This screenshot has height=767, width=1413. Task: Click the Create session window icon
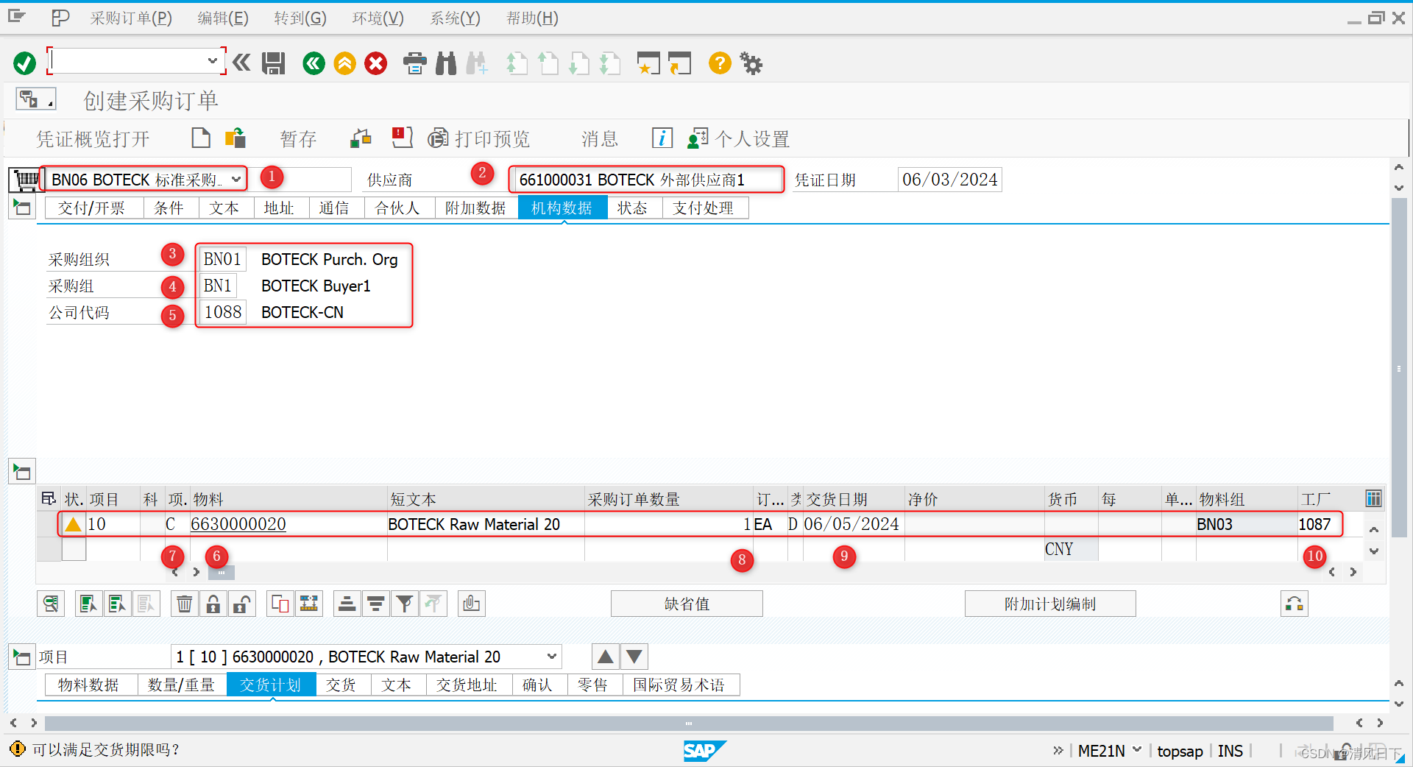648,63
